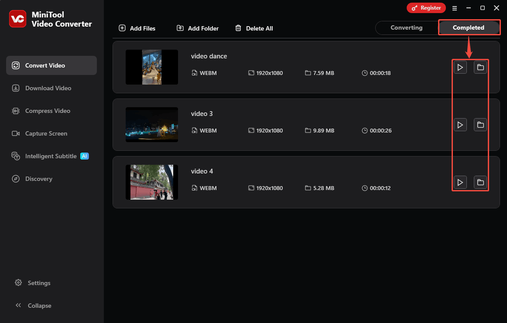Open output folder for video dance
The image size is (507, 323).
coord(480,67)
